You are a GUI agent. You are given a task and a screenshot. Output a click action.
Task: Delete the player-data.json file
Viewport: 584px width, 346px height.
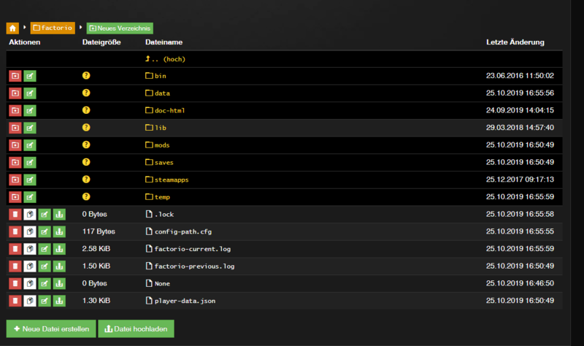point(15,301)
